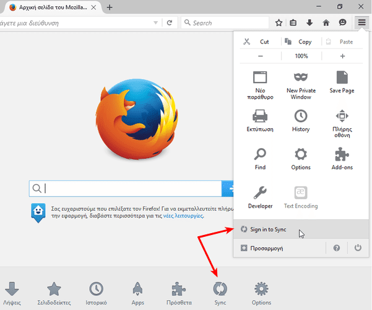Open Πρόσθετα add-ons at page bottom
Viewport: 372px width, 310px height.
(x=179, y=293)
